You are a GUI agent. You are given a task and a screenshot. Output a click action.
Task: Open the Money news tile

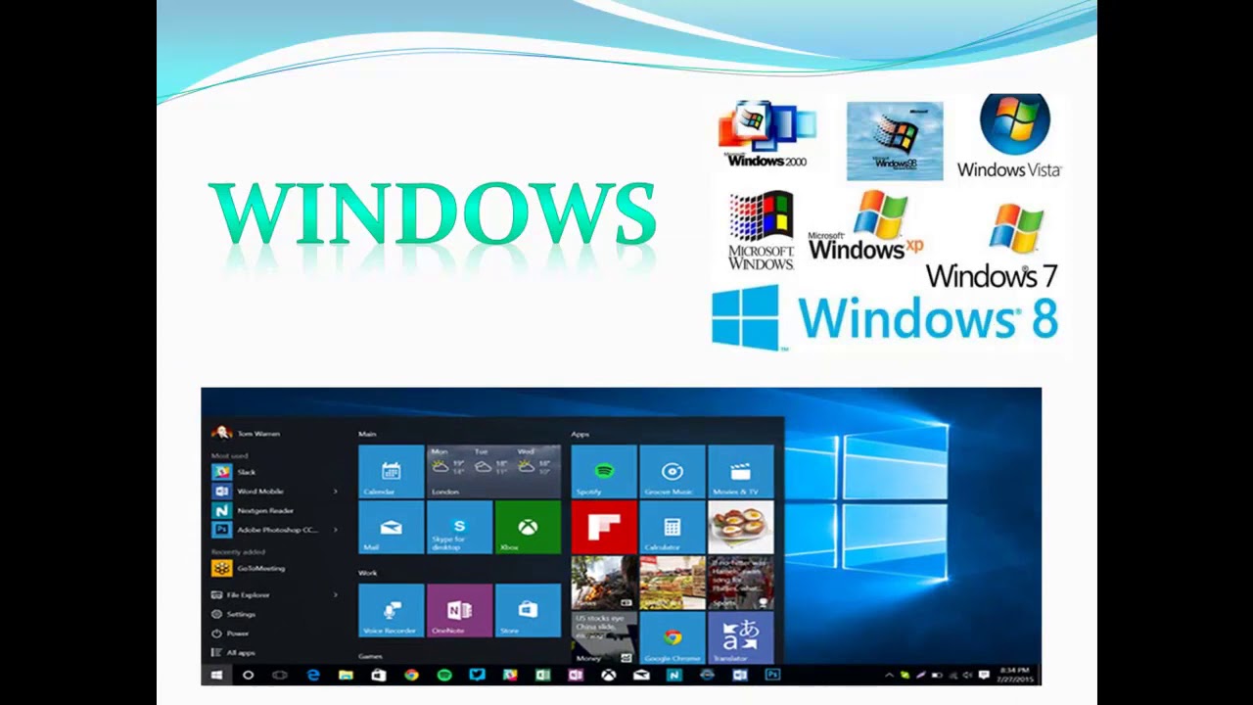coord(604,638)
